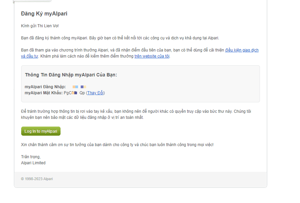The width and height of the screenshot is (300, 203).
Task: Click the greeting 'Kính gửi Thi Lien Vo!'
Action: [x=40, y=26]
